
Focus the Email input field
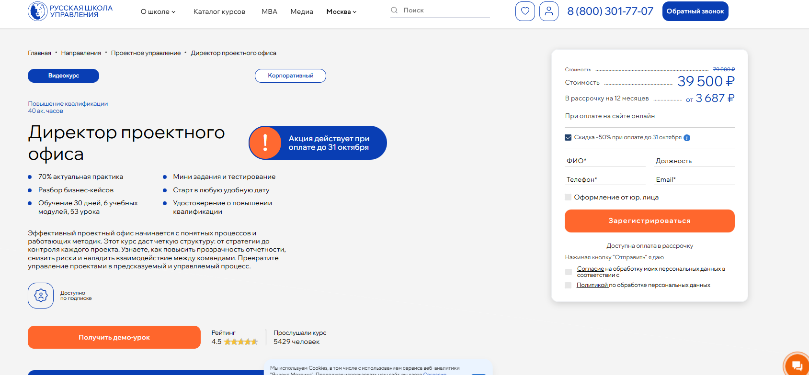pos(694,179)
